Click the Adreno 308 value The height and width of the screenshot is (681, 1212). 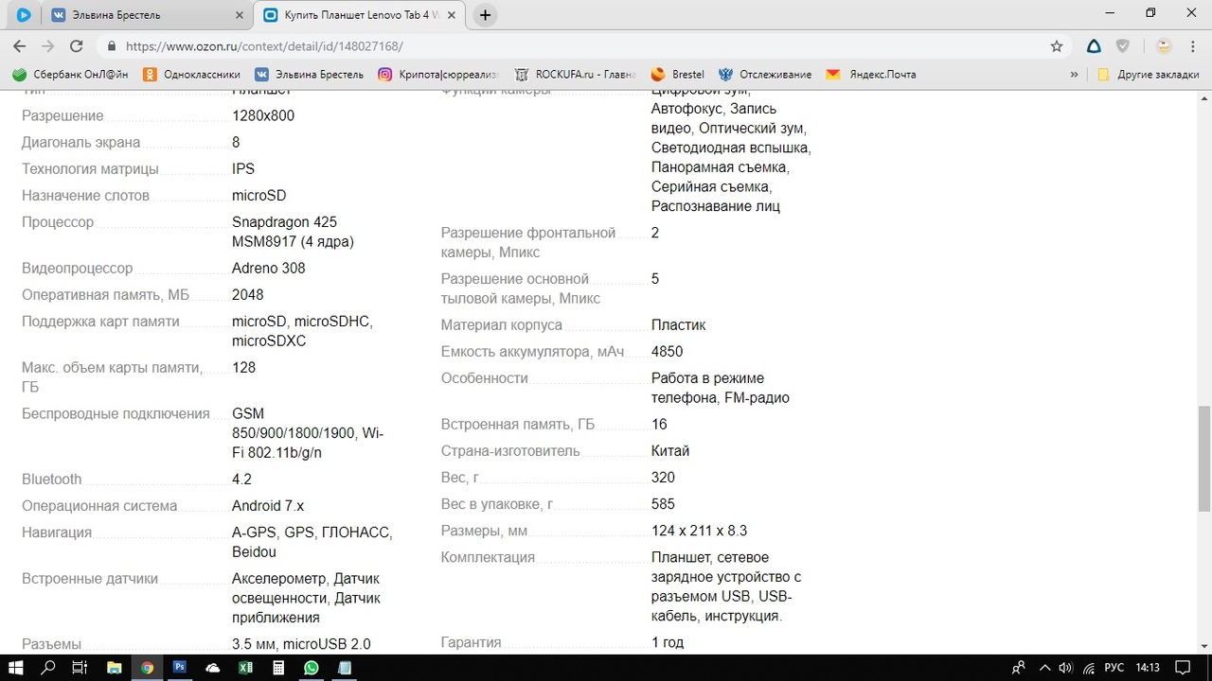(x=269, y=268)
